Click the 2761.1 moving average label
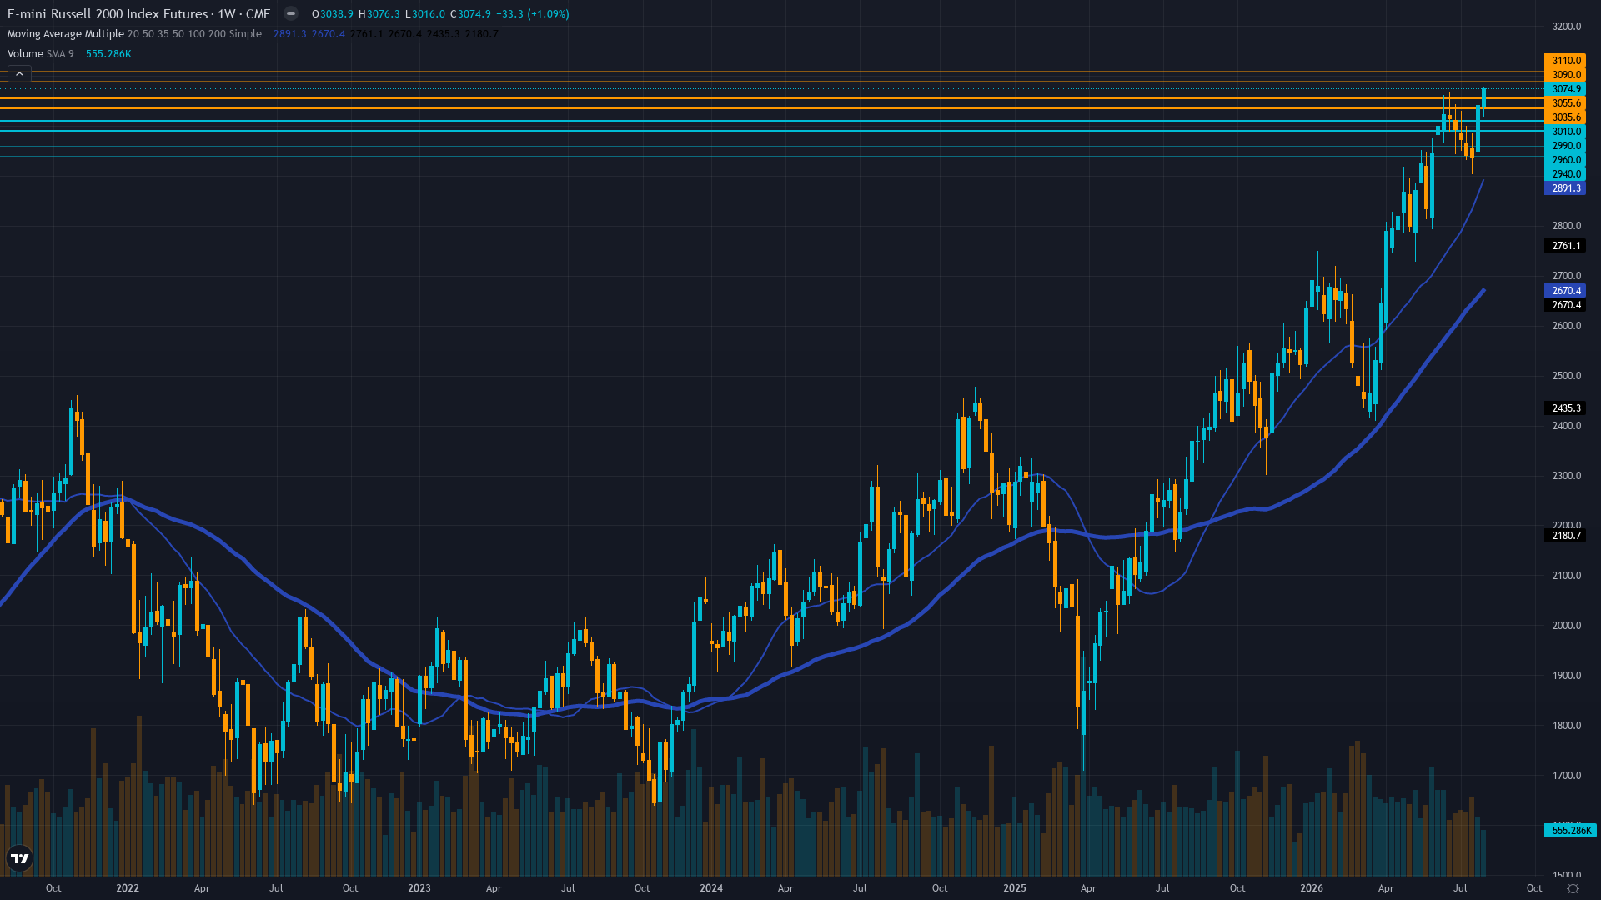1601x900 pixels. (1565, 246)
